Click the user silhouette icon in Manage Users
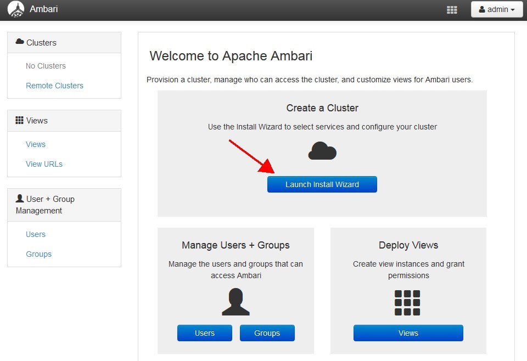527x361 pixels. 236,302
